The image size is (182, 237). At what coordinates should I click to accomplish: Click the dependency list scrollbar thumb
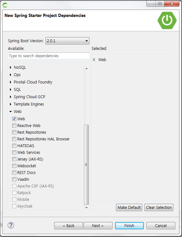point(86,165)
